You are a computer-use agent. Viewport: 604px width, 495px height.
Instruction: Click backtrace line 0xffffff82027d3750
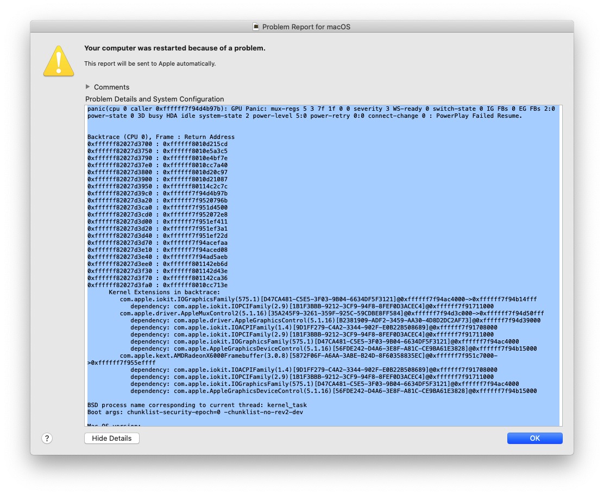pos(158,151)
